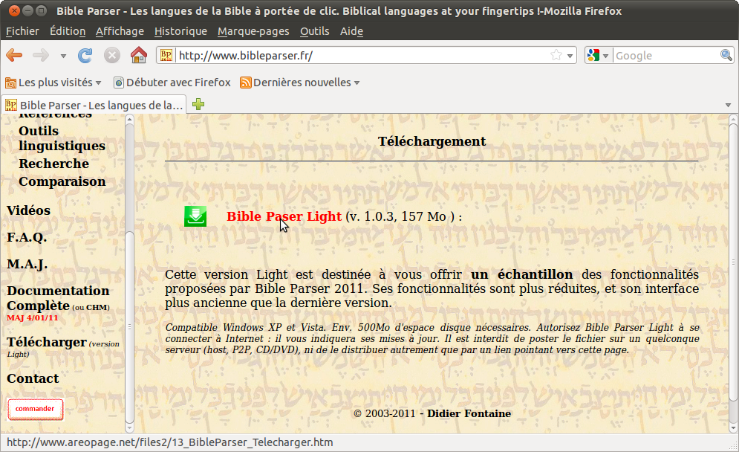Click the commander order button

coord(35,409)
